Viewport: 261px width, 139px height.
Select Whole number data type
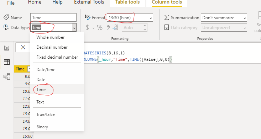[57, 37]
